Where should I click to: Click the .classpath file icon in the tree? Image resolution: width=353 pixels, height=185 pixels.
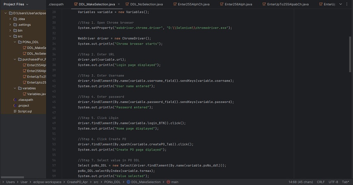coord(15,100)
